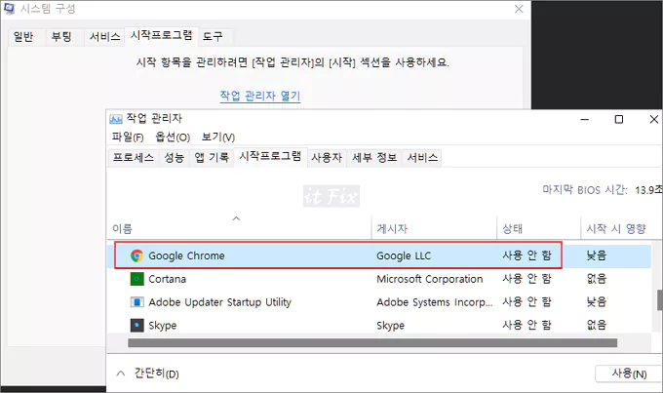Click the Adobe Systems Incorp... publisher cell
Image resolution: width=663 pixels, height=393 pixels.
(434, 302)
